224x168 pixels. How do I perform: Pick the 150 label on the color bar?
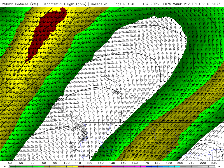click(123, 163)
